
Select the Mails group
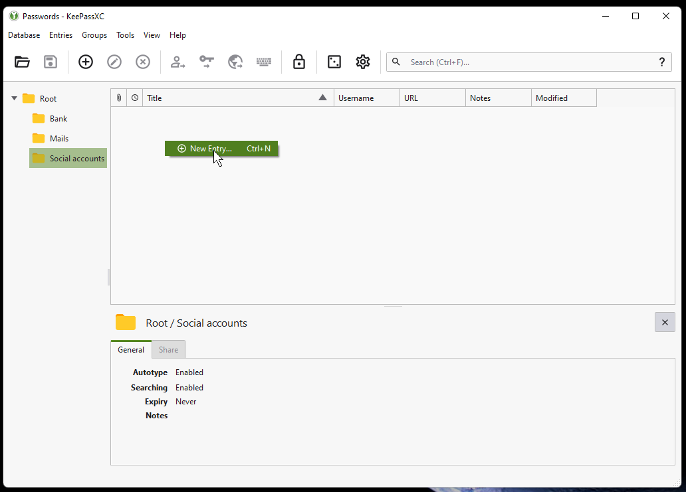click(59, 139)
